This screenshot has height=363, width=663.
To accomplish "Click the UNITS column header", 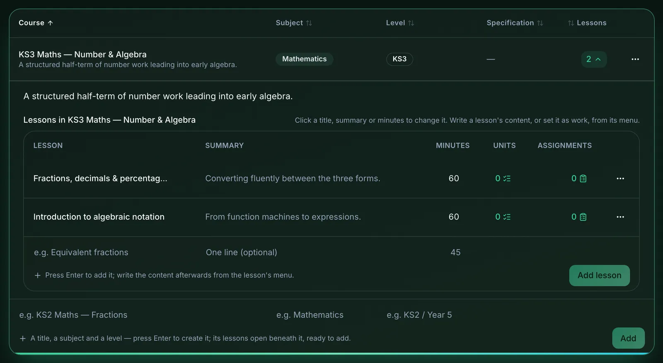I will pos(504,146).
